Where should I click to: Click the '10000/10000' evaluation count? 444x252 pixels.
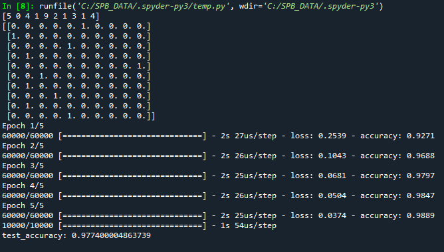(x=28, y=225)
